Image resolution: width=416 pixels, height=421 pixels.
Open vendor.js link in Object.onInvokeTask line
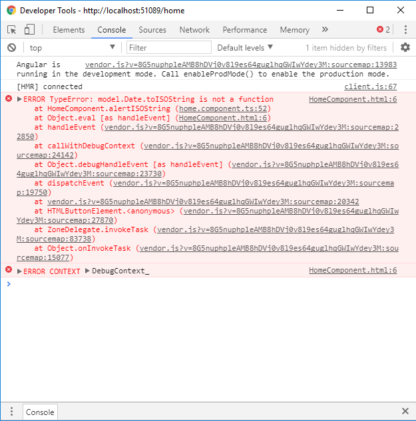pos(269,248)
